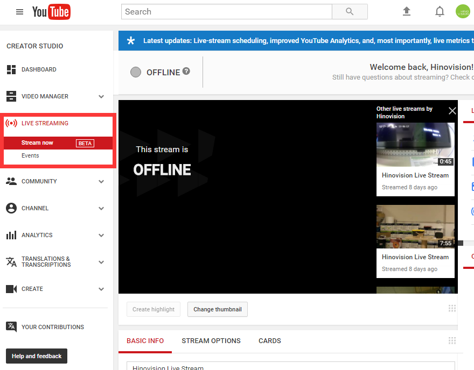Screen dimensions: 474x370
Task: Expand the Channel section
Action: (101, 209)
